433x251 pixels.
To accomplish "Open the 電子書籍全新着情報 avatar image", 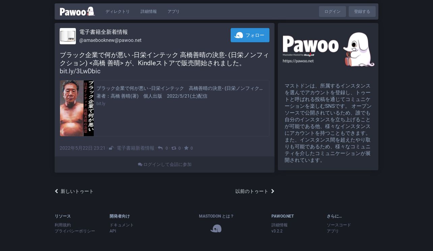I will click(68, 36).
